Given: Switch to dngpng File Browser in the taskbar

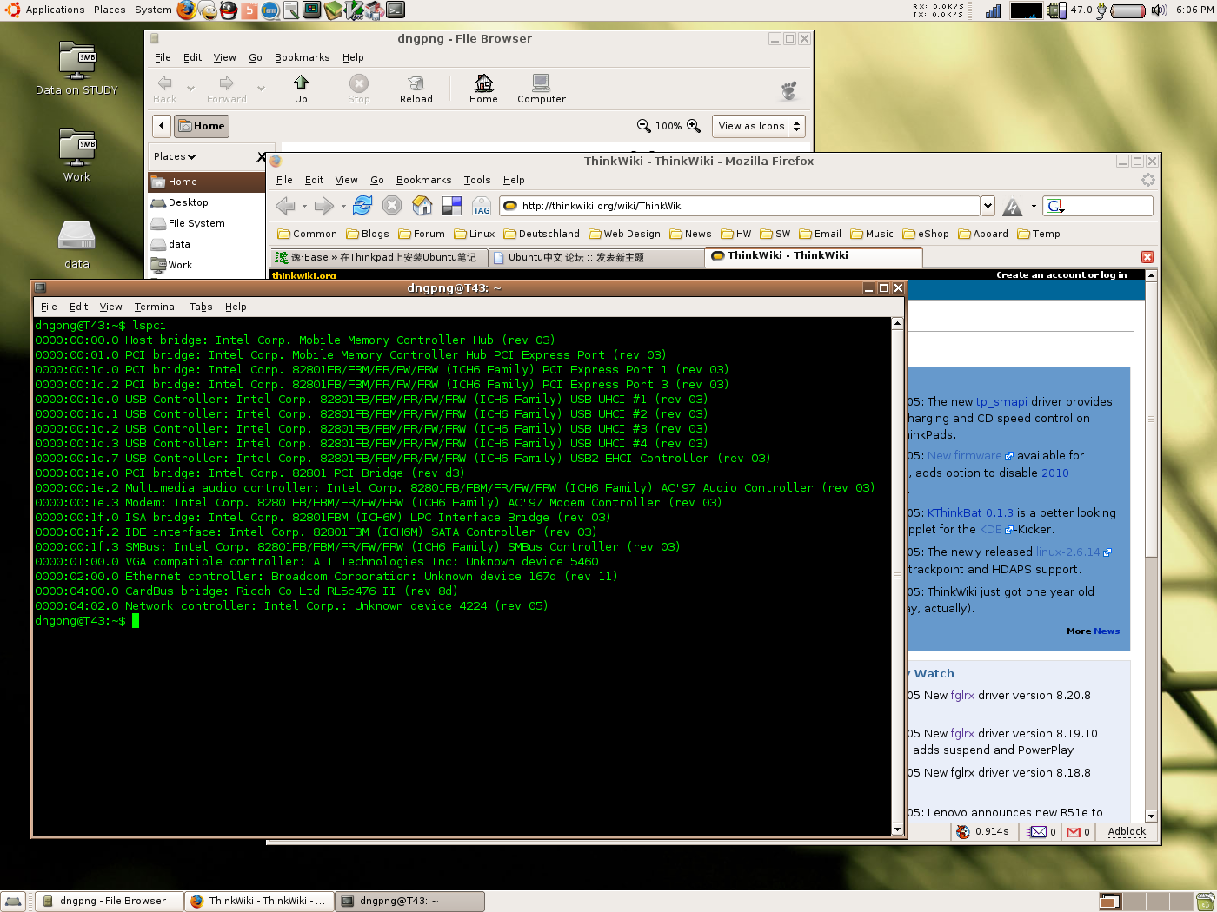Looking at the screenshot, I should click(x=110, y=902).
